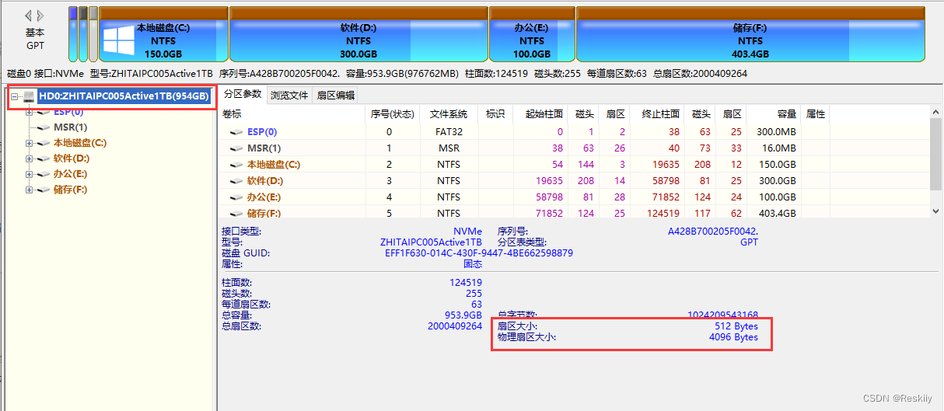Click the 文件系统 column header
The width and height of the screenshot is (944, 411).
[449, 114]
